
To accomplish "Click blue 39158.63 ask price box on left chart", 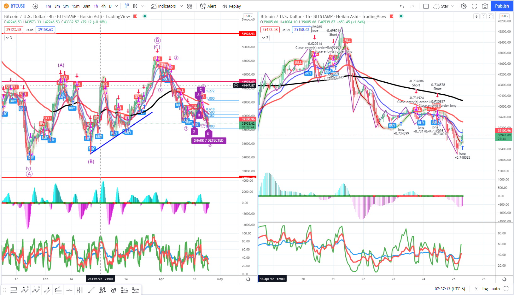I will (45, 30).
